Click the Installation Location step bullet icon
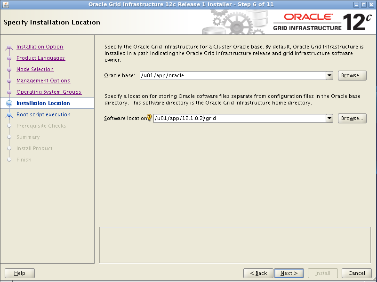This screenshot has height=282, width=377. tap(9, 104)
